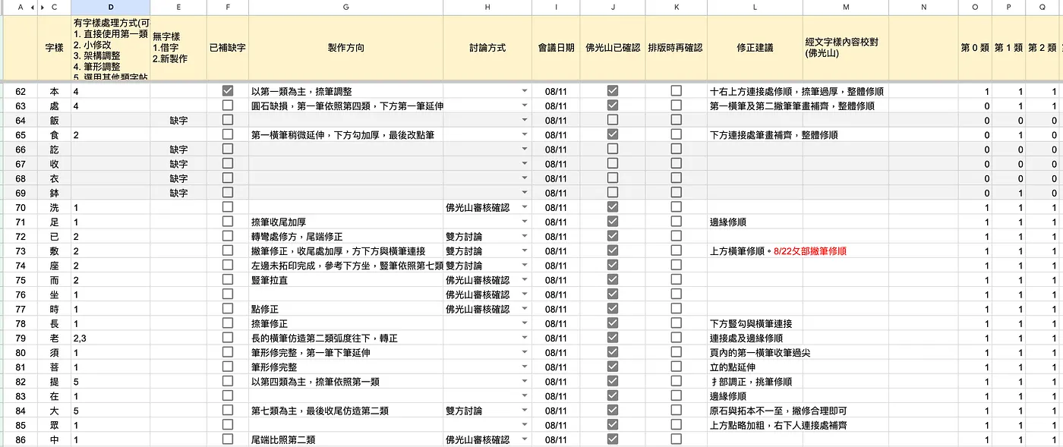
Task: Untick the 佛光山已確認 checkbox in row 86
Action: tap(613, 439)
